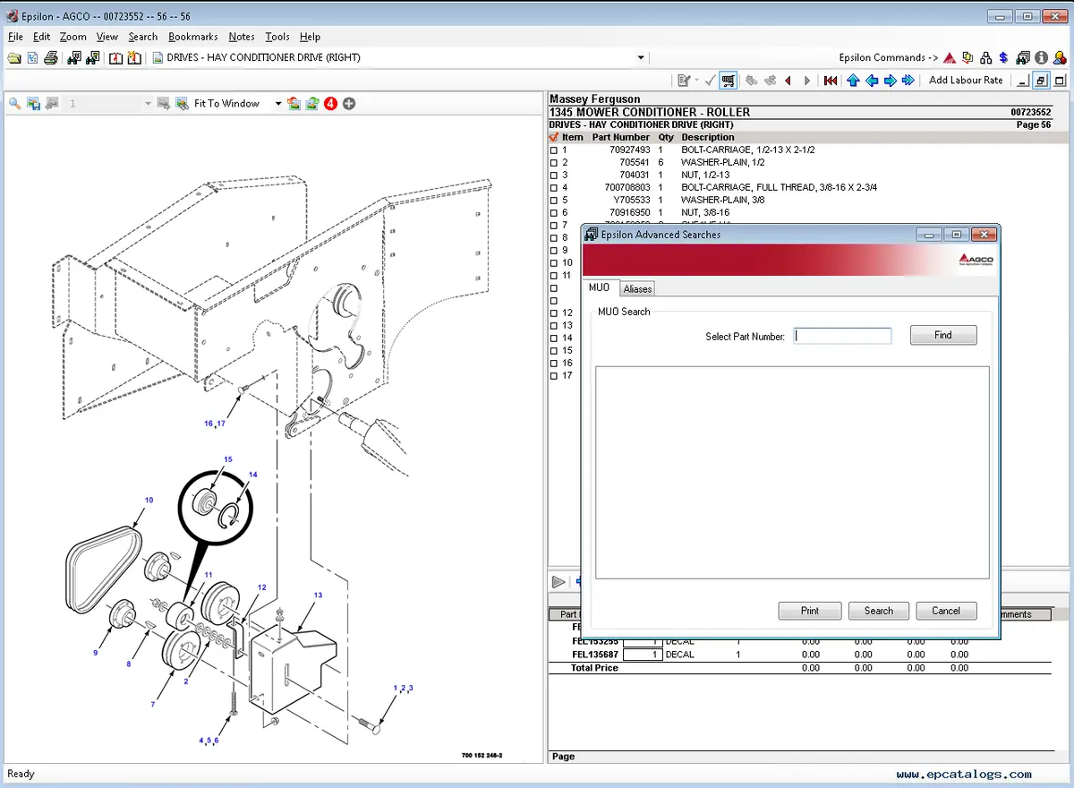Click Add Labour Rate
Screen dimensions: 1074x788
[x=966, y=81]
